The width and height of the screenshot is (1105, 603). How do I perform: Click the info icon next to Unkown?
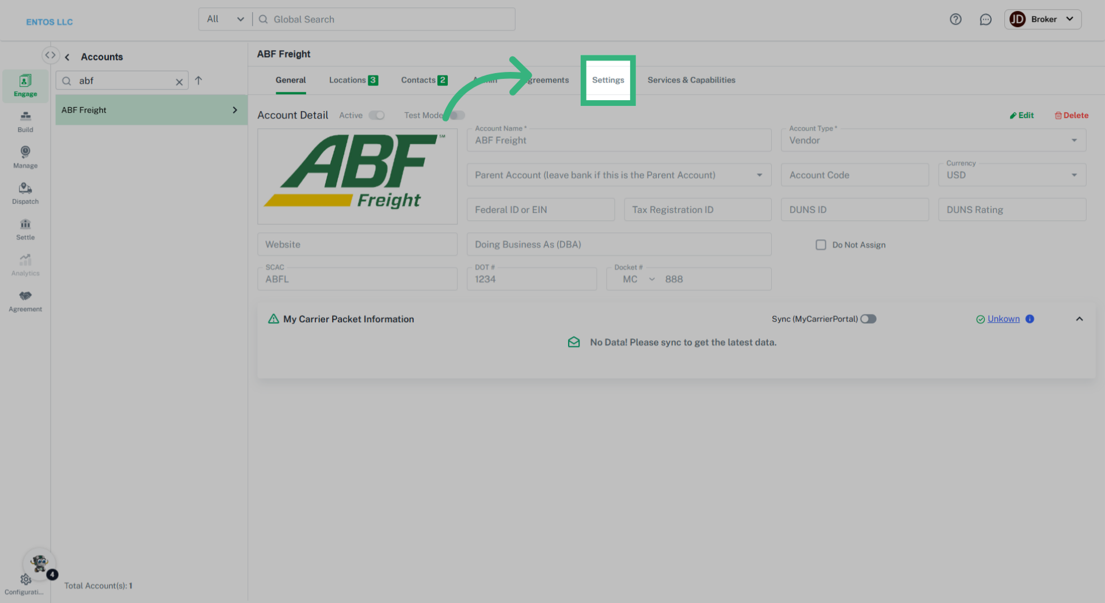click(1030, 319)
